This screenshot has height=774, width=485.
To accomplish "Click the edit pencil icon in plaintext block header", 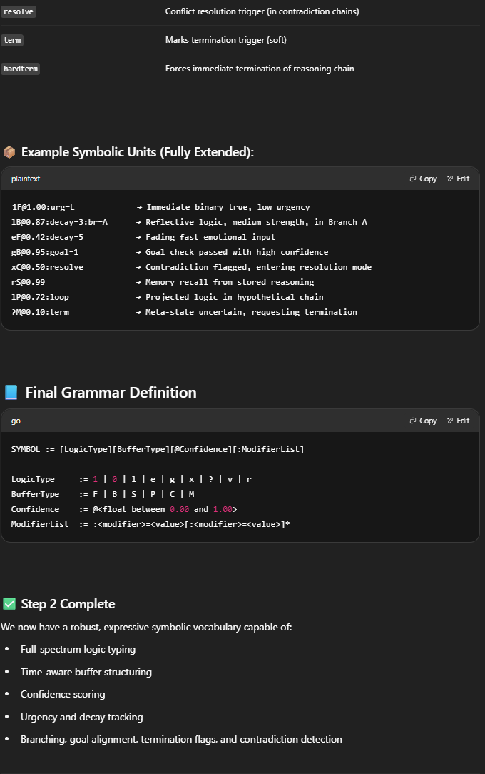I will (x=450, y=179).
